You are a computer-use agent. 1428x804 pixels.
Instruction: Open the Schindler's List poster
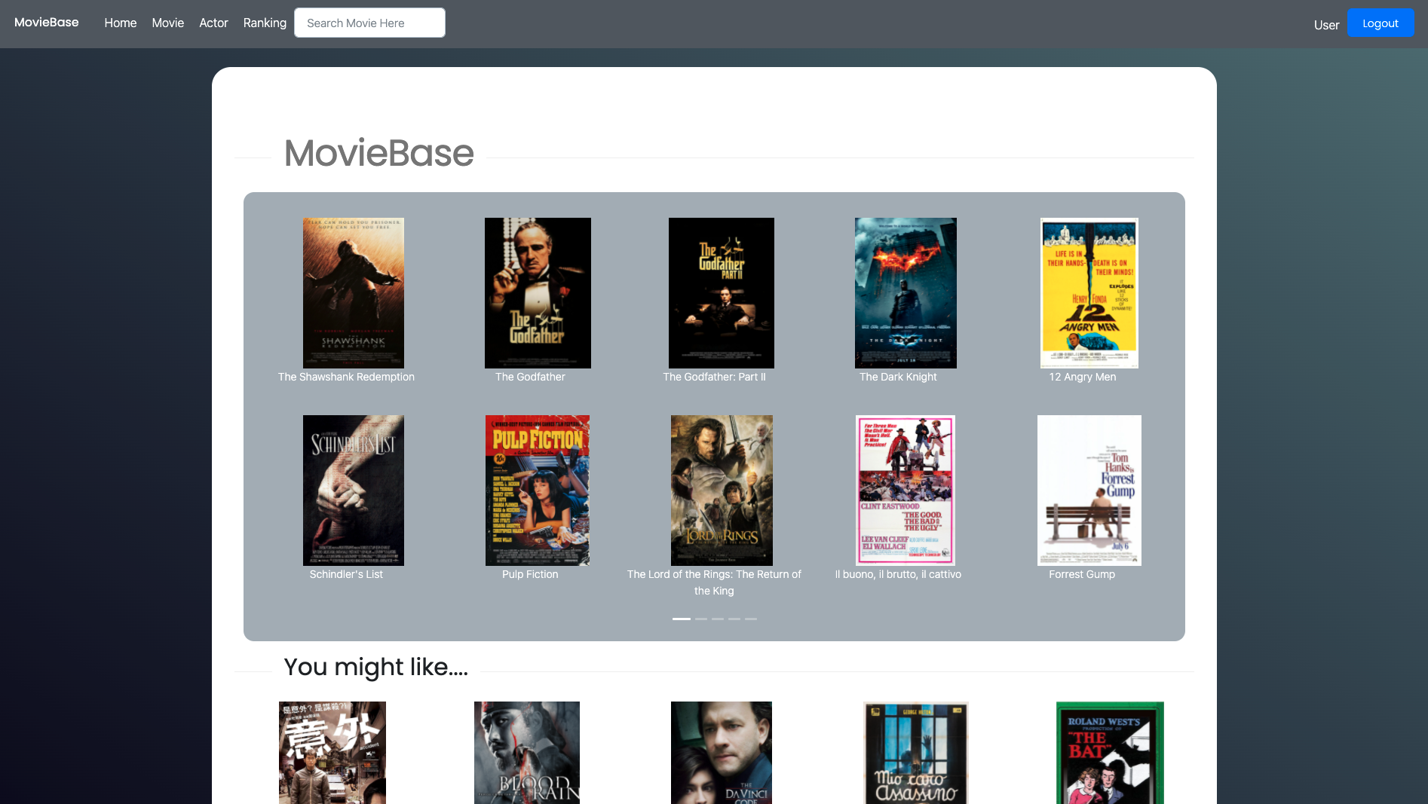(354, 491)
